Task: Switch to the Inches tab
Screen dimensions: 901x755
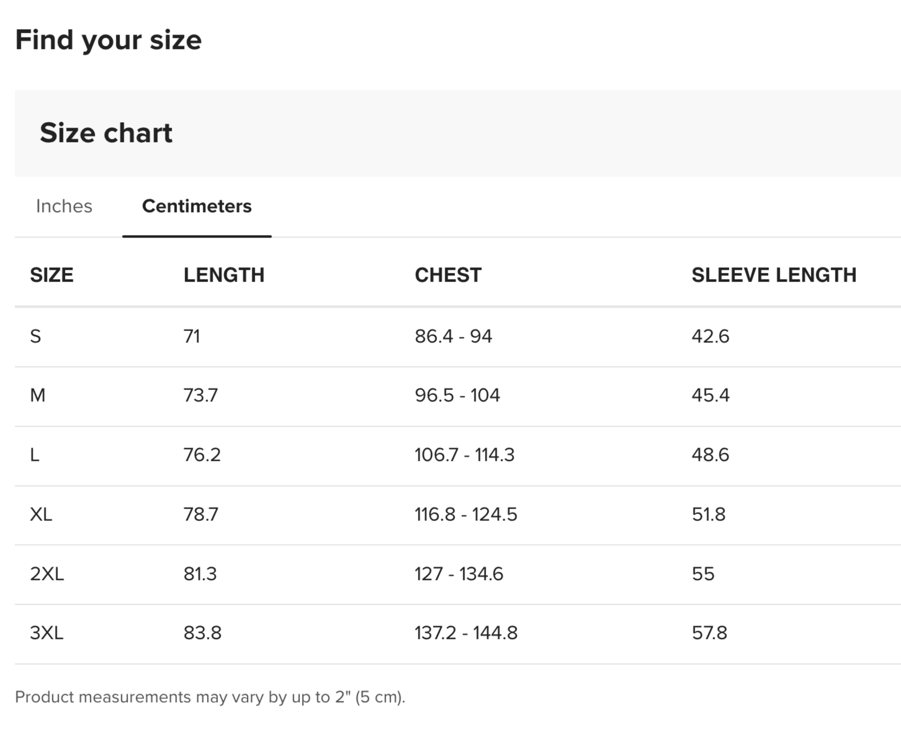Action: (64, 206)
